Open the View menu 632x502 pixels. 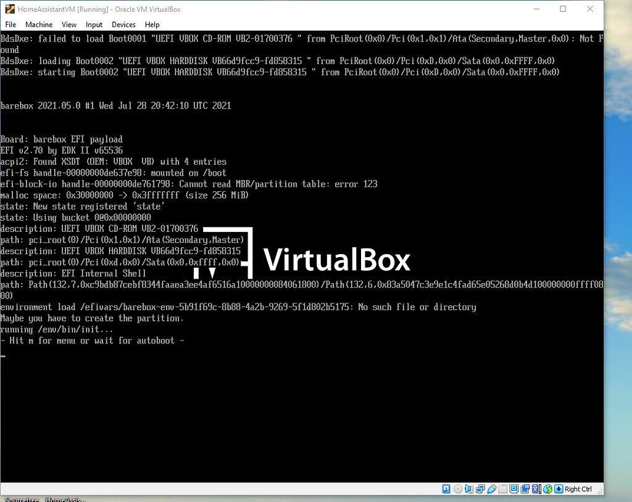[69, 25]
